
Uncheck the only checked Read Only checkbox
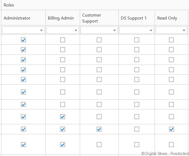tap(171, 129)
